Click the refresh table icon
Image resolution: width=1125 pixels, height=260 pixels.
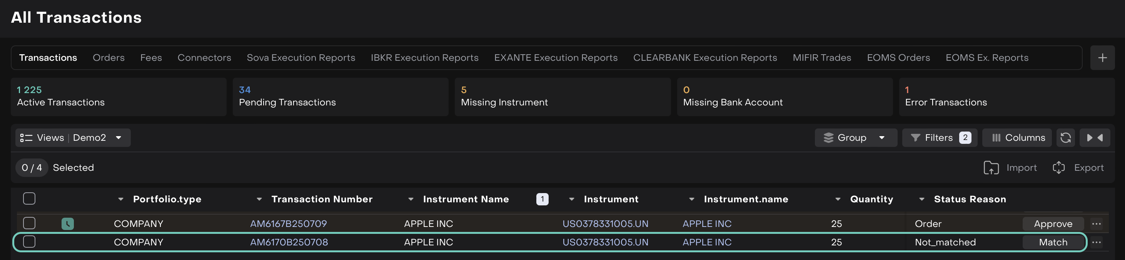(1065, 138)
